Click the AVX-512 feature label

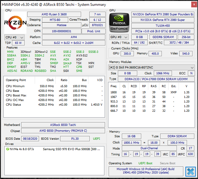click(x=82, y=56)
